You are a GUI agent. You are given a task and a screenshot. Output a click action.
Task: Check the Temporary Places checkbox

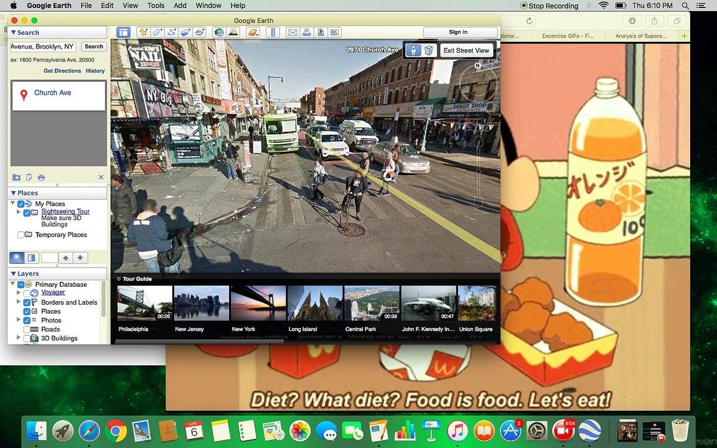coord(21,235)
